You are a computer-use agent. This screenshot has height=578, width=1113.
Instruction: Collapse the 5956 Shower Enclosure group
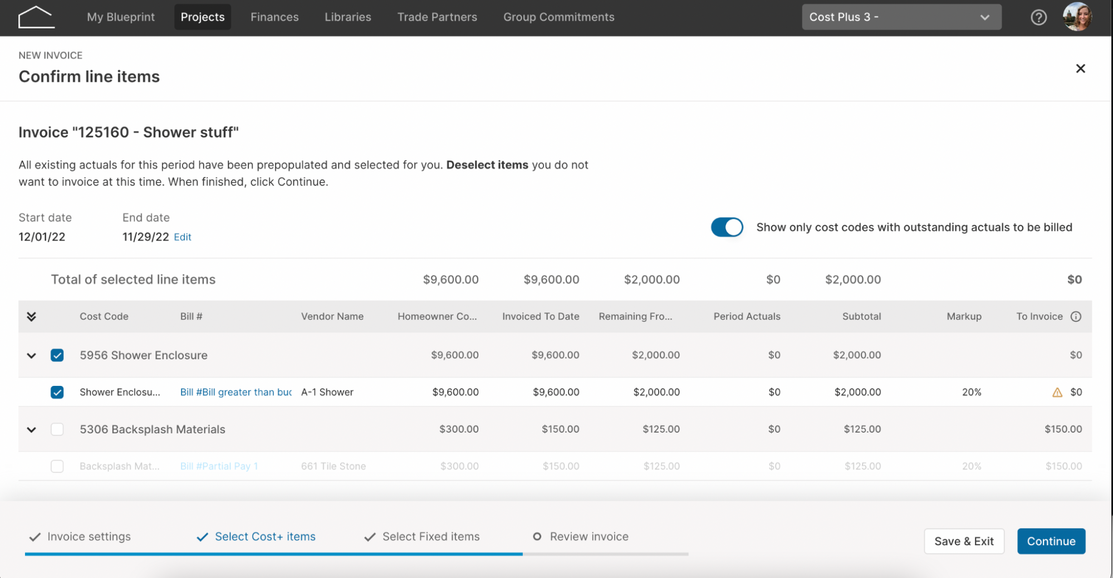(x=32, y=355)
